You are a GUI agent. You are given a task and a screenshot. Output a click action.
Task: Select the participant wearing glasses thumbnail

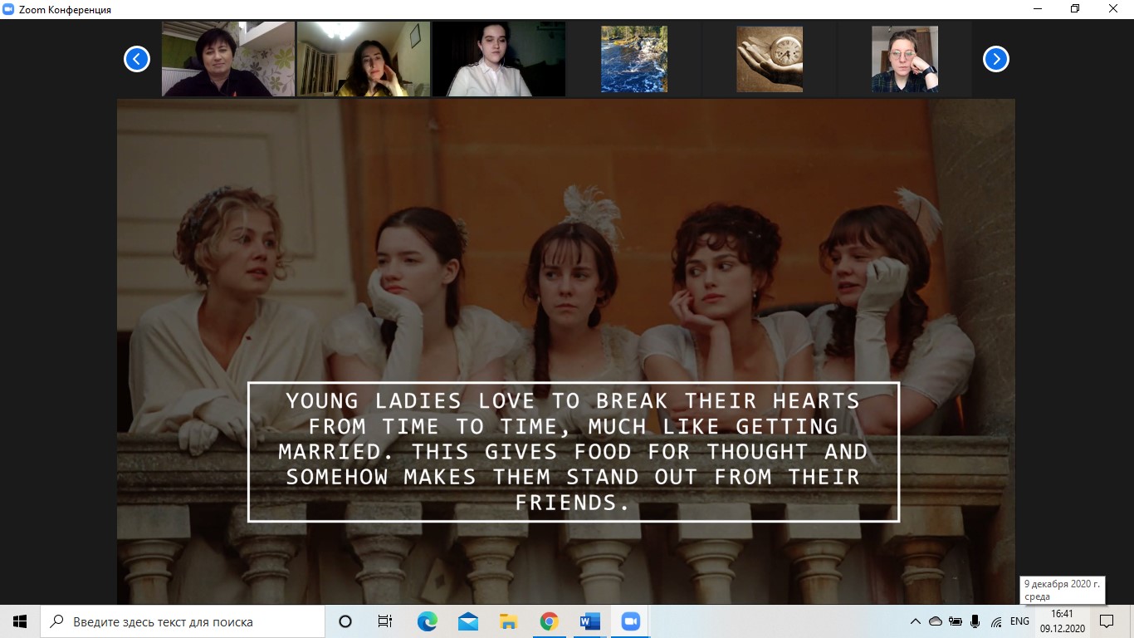click(905, 59)
